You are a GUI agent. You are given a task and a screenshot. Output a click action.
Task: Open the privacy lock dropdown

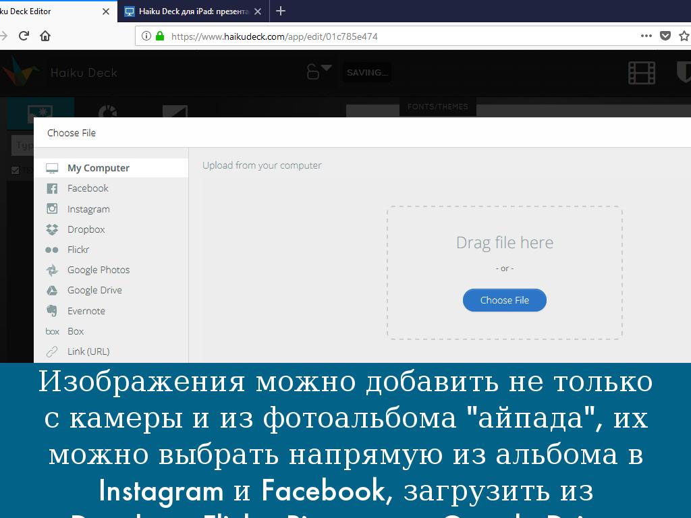click(319, 71)
